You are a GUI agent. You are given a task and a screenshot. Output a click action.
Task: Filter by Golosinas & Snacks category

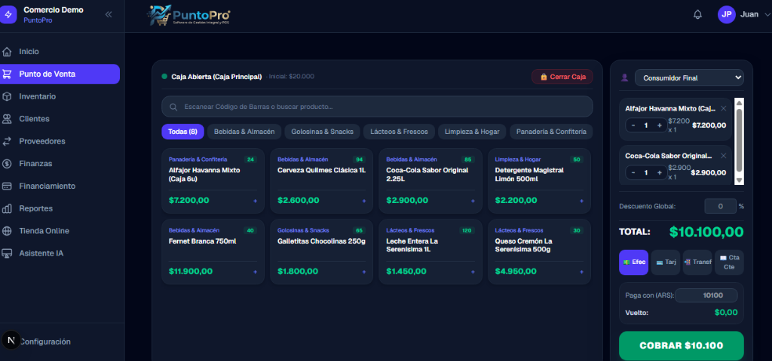point(322,132)
